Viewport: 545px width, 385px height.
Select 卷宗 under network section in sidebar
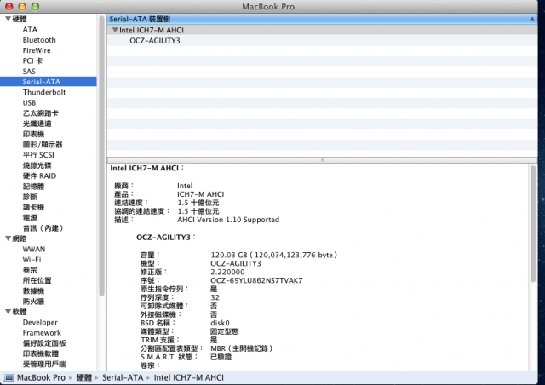[30, 270]
